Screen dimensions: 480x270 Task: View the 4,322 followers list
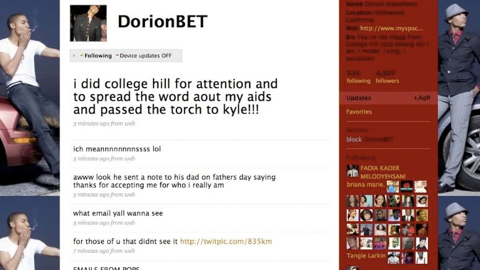(387, 77)
